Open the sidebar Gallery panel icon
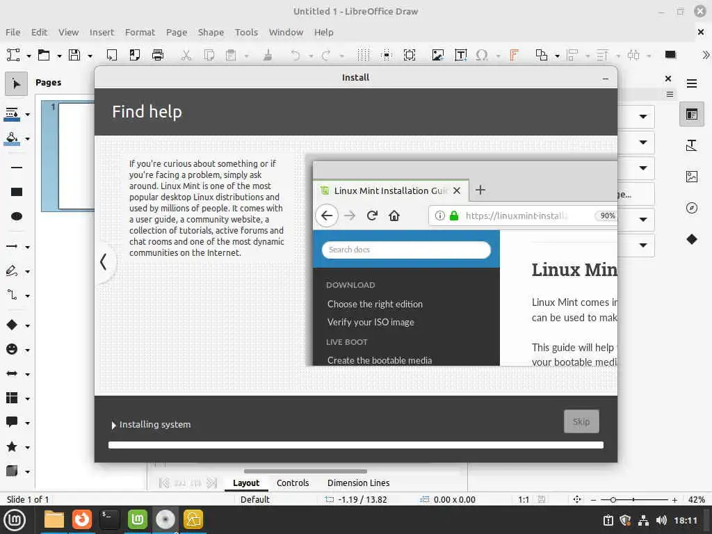Image resolution: width=712 pixels, height=534 pixels. coord(692,176)
